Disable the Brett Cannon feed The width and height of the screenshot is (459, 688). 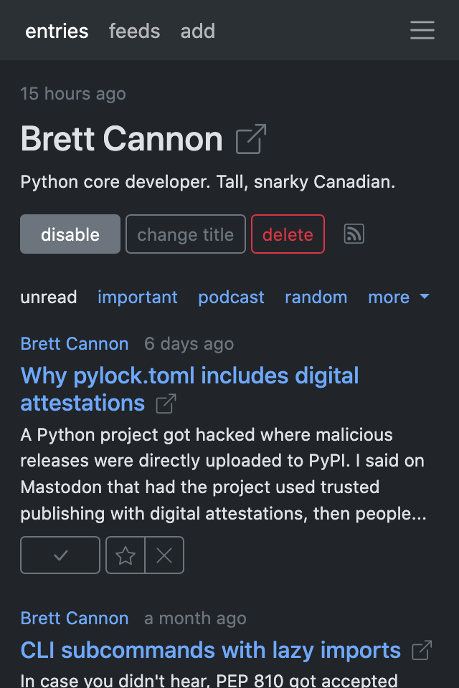70,234
